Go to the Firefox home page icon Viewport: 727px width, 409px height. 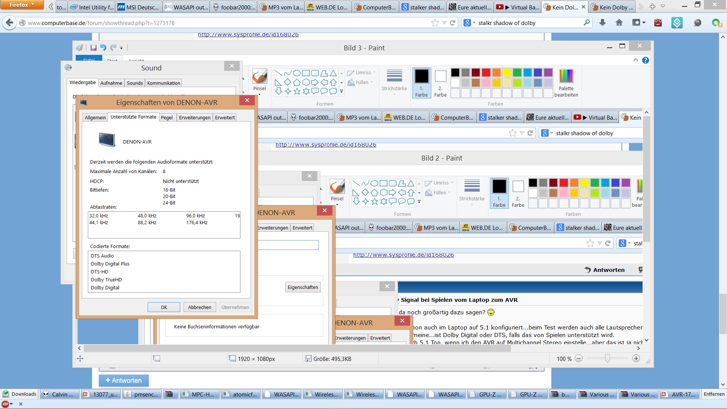pos(619,23)
